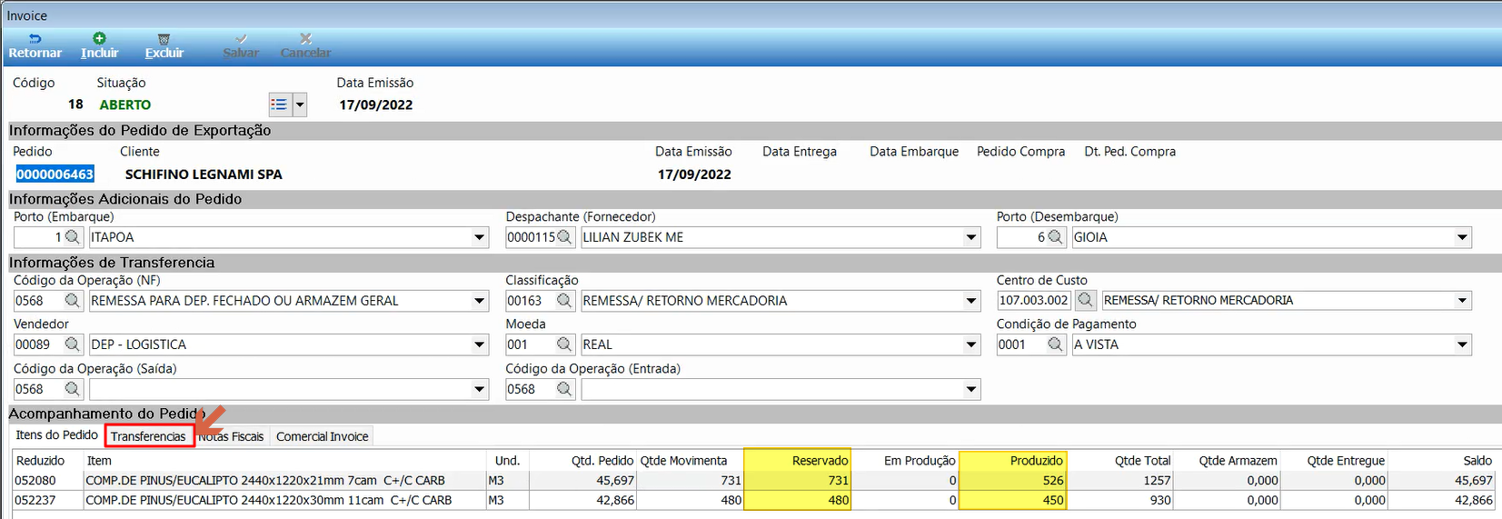Click the Classificação code field 00163
This screenshot has width=1502, height=519.
(531, 301)
